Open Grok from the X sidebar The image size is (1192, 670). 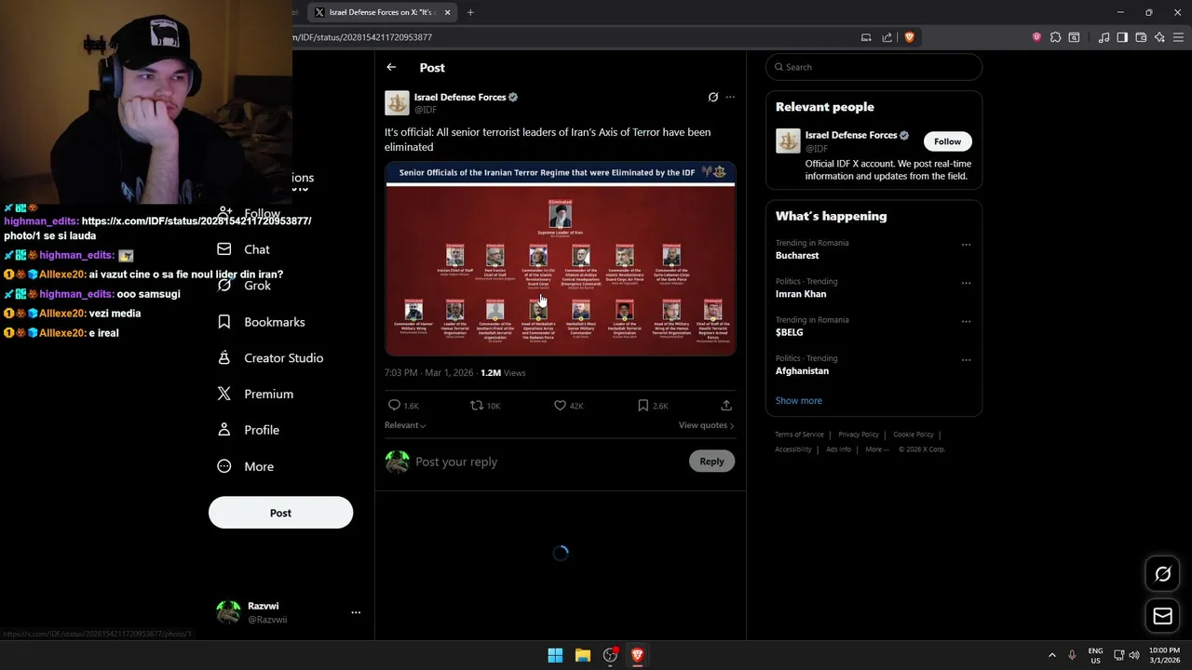tap(244, 286)
